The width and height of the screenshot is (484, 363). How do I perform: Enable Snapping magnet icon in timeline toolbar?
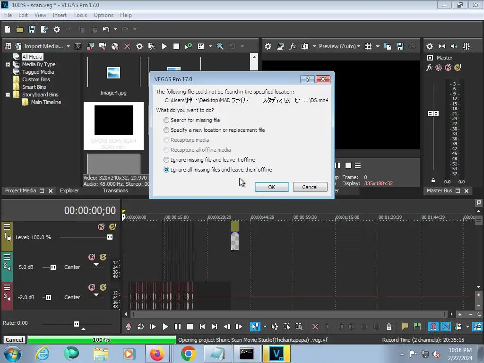click(433, 327)
